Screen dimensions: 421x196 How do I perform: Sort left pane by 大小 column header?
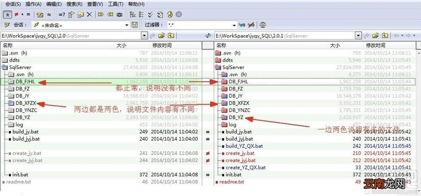(132, 46)
